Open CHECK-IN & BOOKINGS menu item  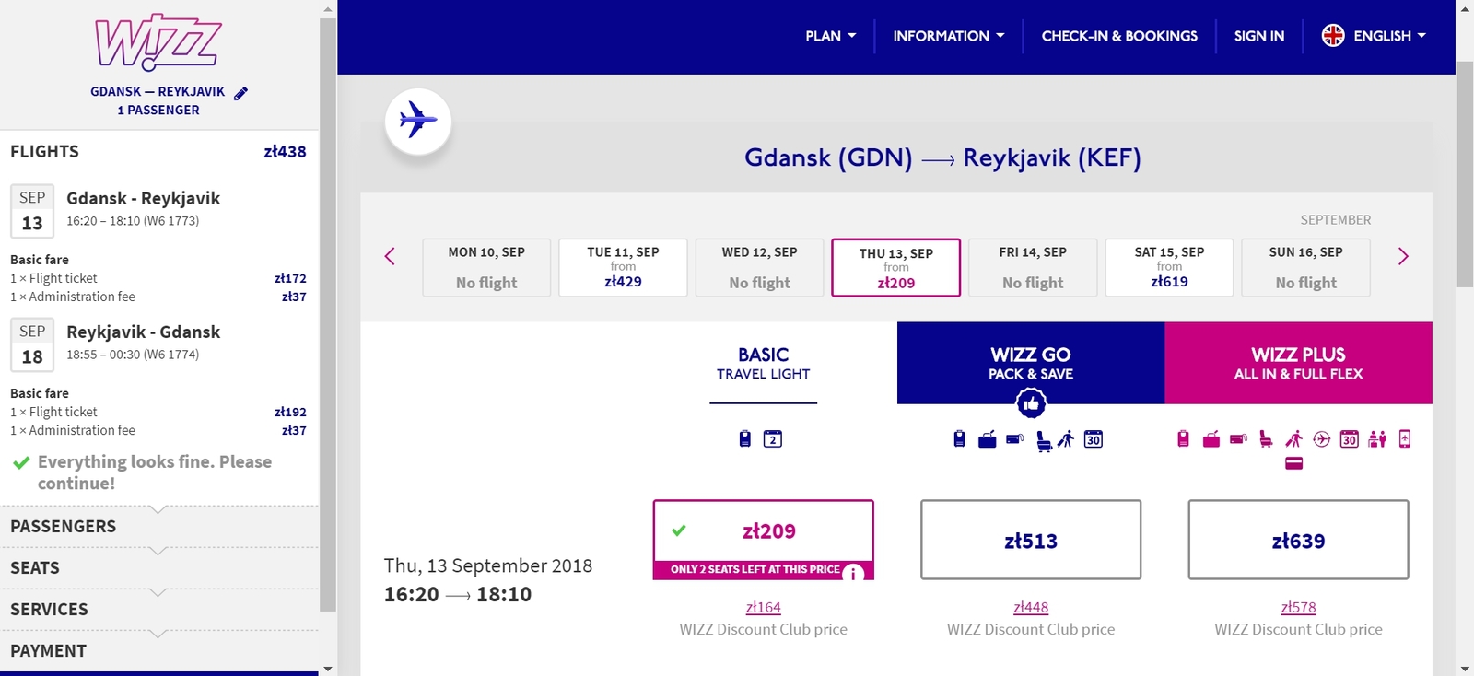[1119, 36]
